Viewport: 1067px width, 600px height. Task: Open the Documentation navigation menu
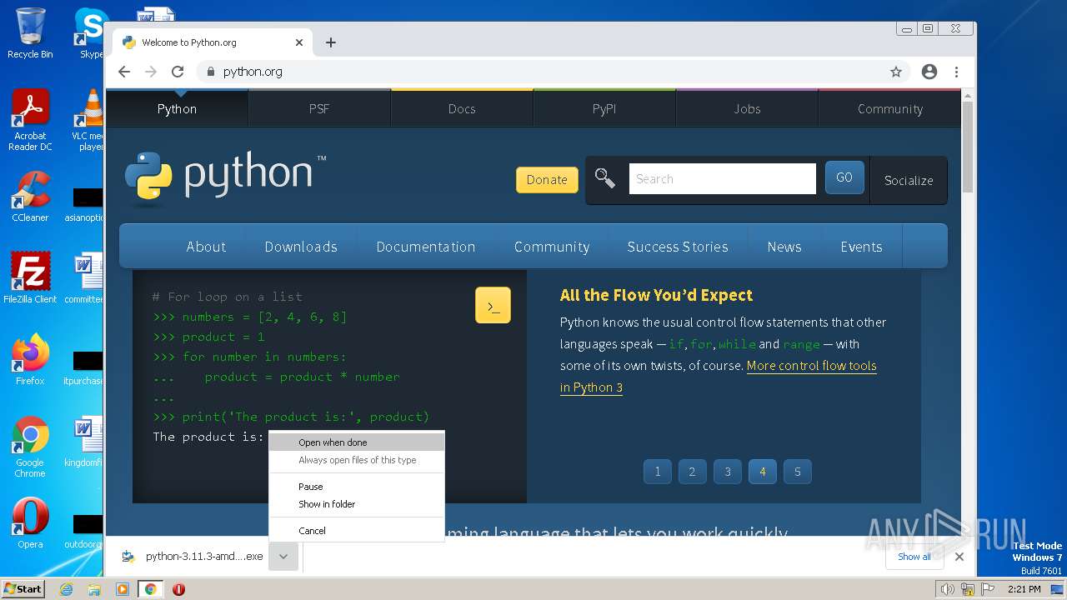click(x=426, y=247)
